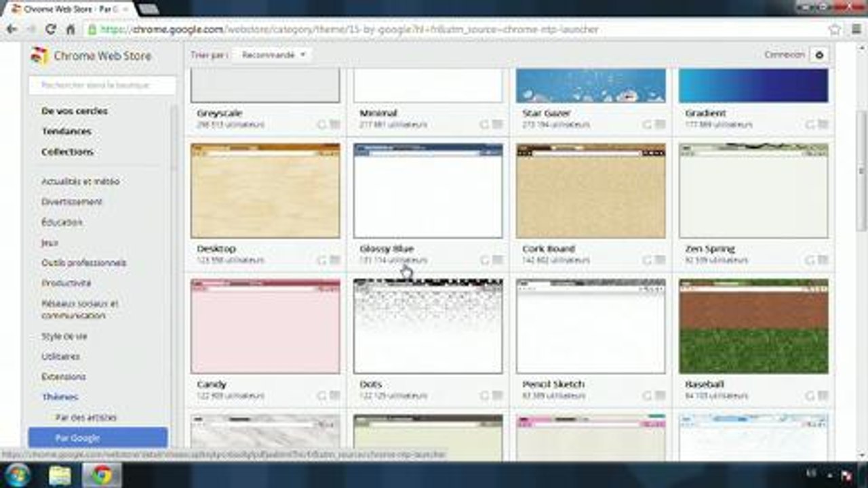Open the Desktop theme thumbnail

265,190
